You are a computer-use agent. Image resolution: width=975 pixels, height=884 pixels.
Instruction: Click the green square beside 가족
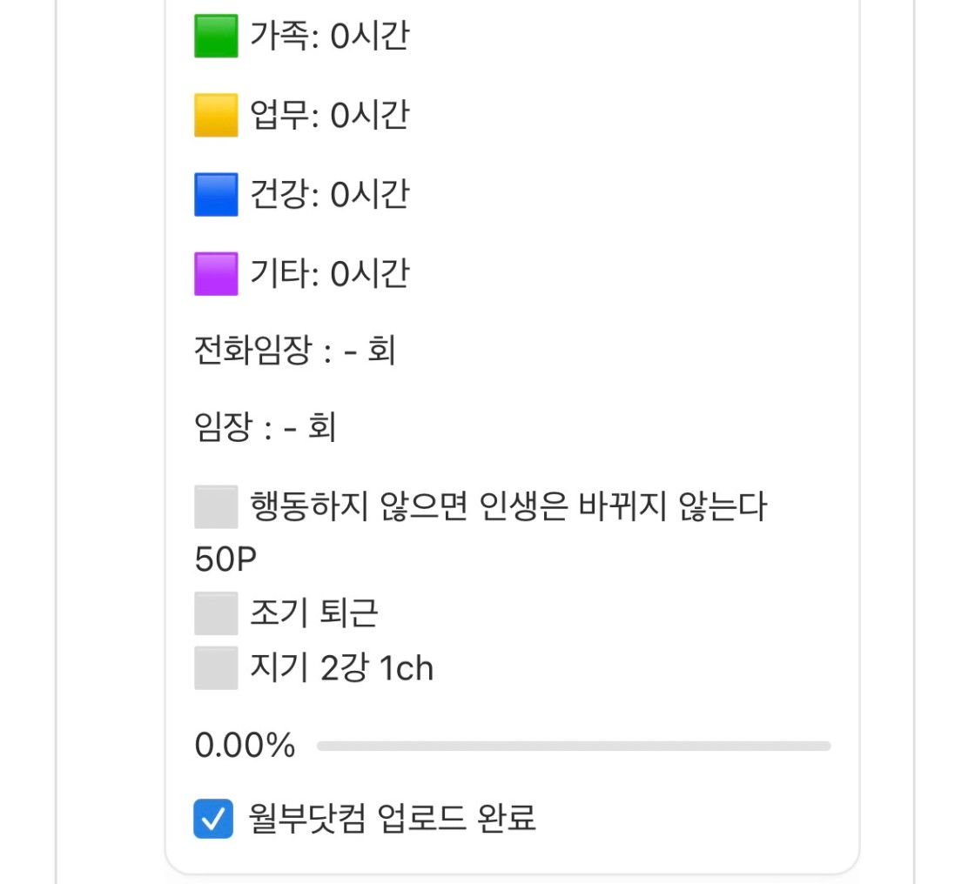216,37
